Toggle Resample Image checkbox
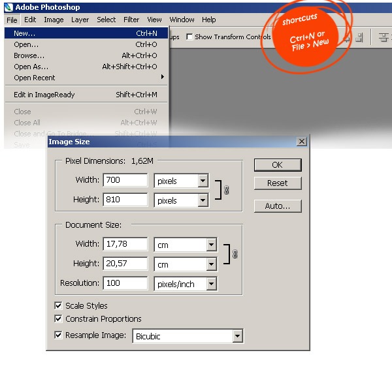 58,335
